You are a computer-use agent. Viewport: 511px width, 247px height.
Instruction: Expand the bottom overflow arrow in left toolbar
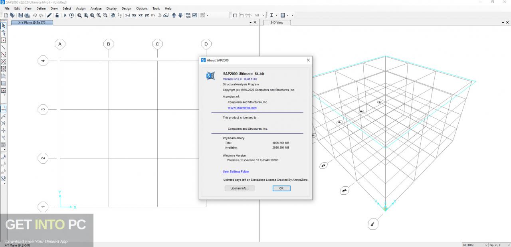coord(4,183)
